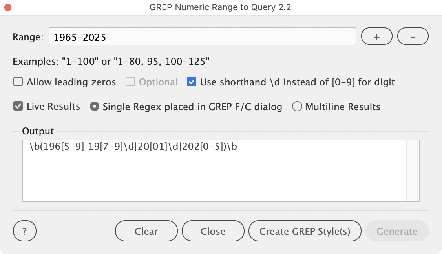442x254 pixels.
Task: Click the Examples hint text
Action: click(x=111, y=62)
